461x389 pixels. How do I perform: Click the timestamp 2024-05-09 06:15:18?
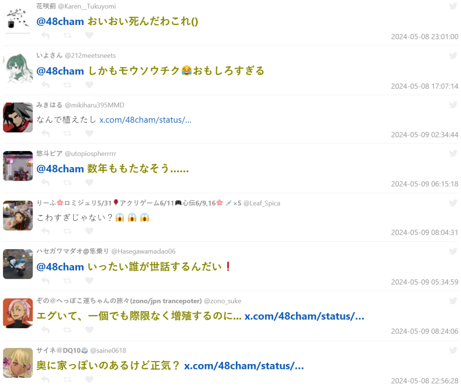(x=425, y=184)
